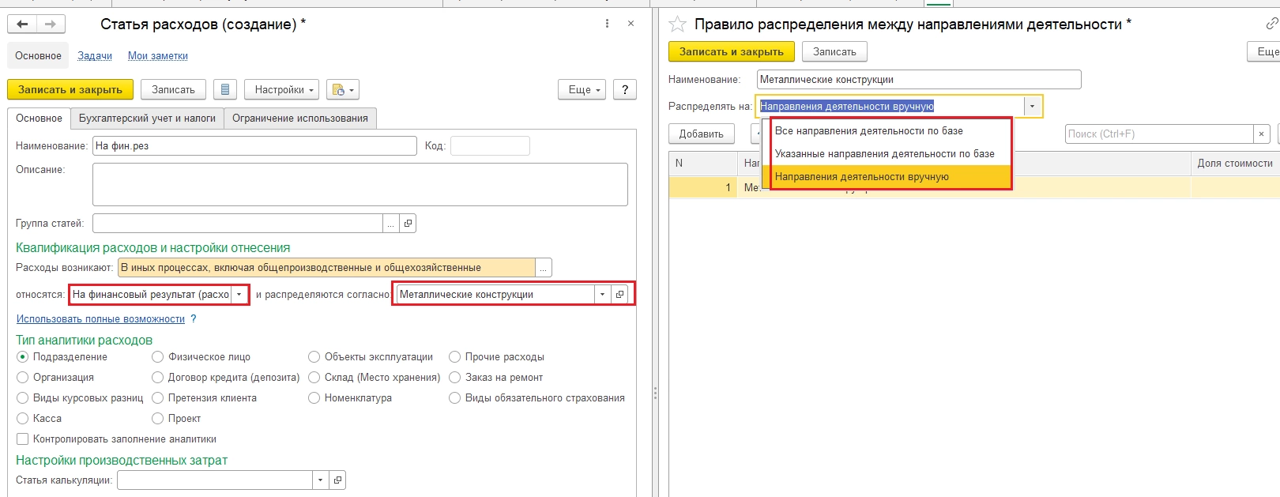The width and height of the screenshot is (1280, 497).
Task: Open the report list icon next to Записать
Action: coord(225,90)
